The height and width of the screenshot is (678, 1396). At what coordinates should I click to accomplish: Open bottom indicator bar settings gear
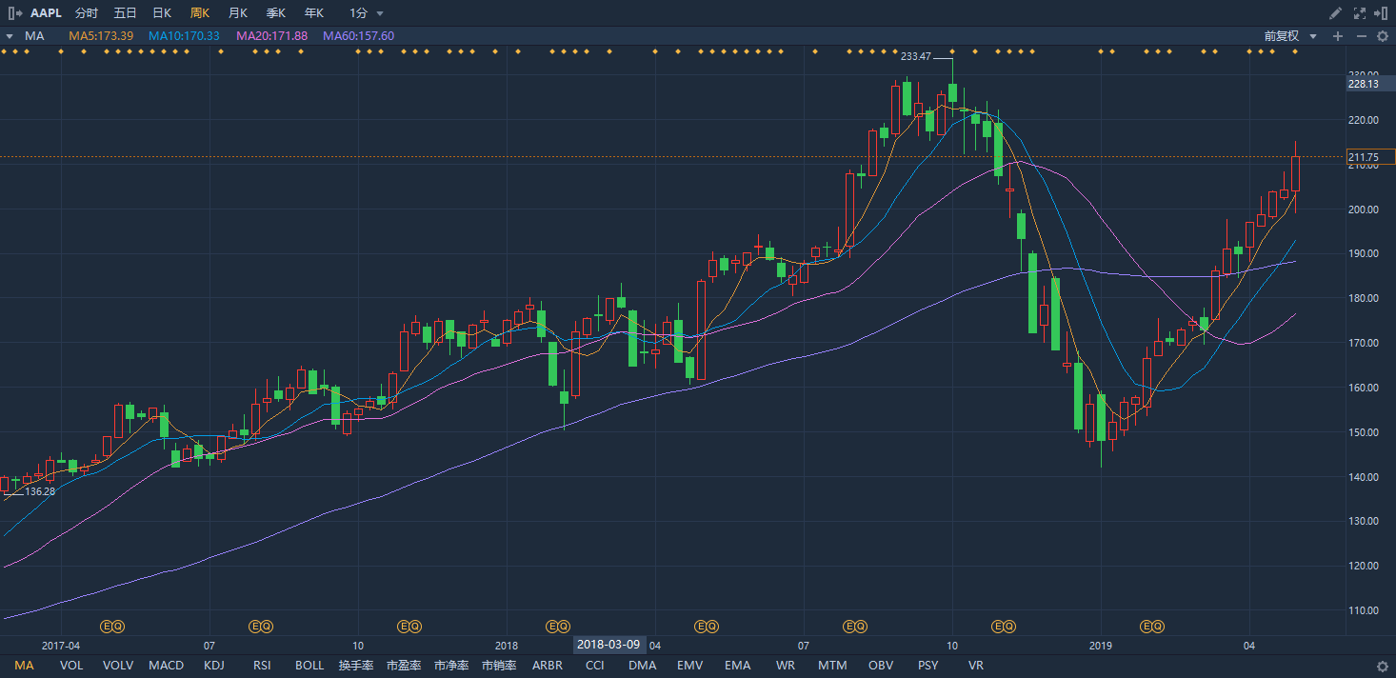click(1383, 666)
